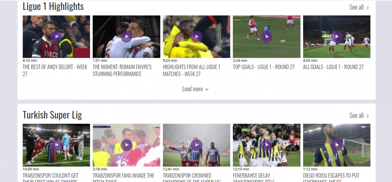Play Romain Faivre's stunning performance video
The height and width of the screenshot is (182, 392).
pyautogui.click(x=126, y=37)
